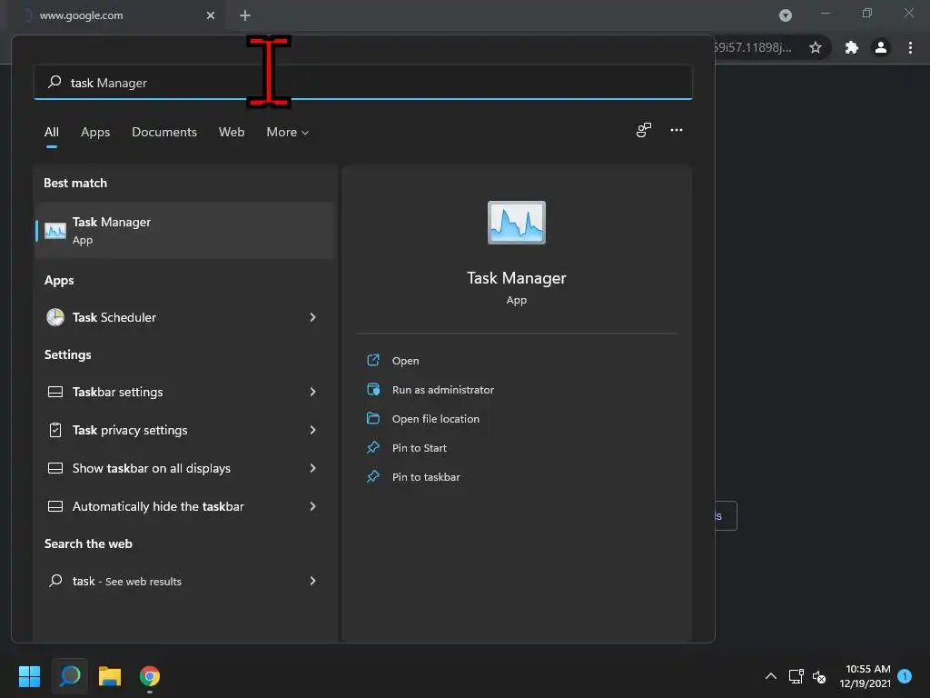Expand the task web results chevron
Image resolution: width=930 pixels, height=698 pixels.
point(312,581)
